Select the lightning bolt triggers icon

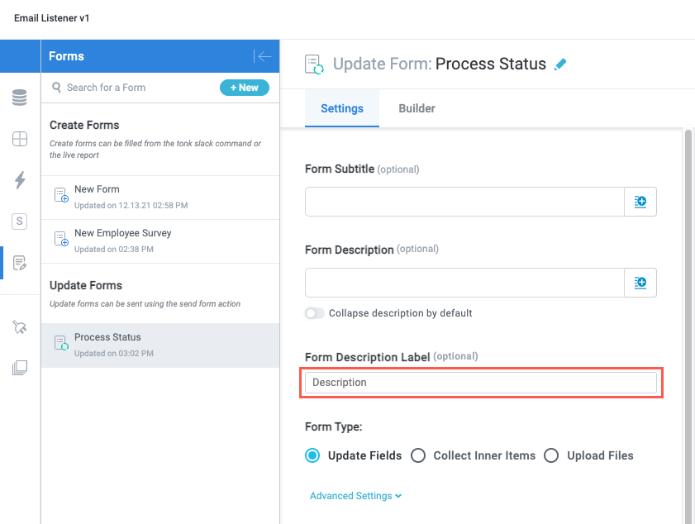tap(18, 179)
